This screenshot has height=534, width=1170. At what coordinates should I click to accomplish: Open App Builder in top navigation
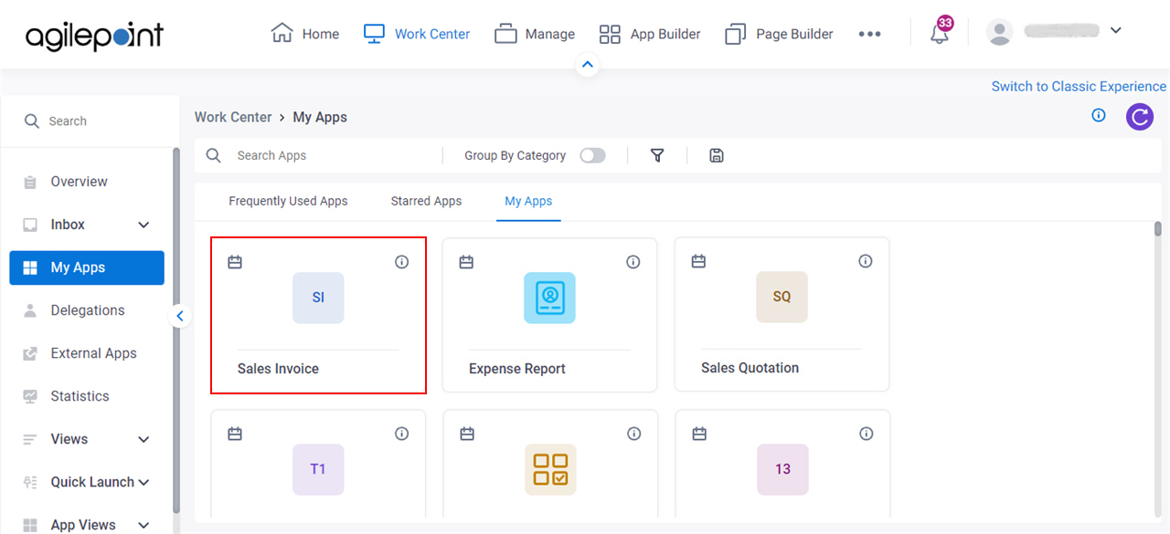click(x=650, y=34)
